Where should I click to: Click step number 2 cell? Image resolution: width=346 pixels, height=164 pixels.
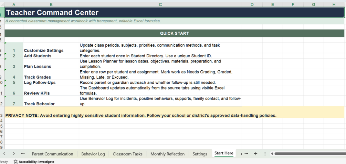[14, 56]
